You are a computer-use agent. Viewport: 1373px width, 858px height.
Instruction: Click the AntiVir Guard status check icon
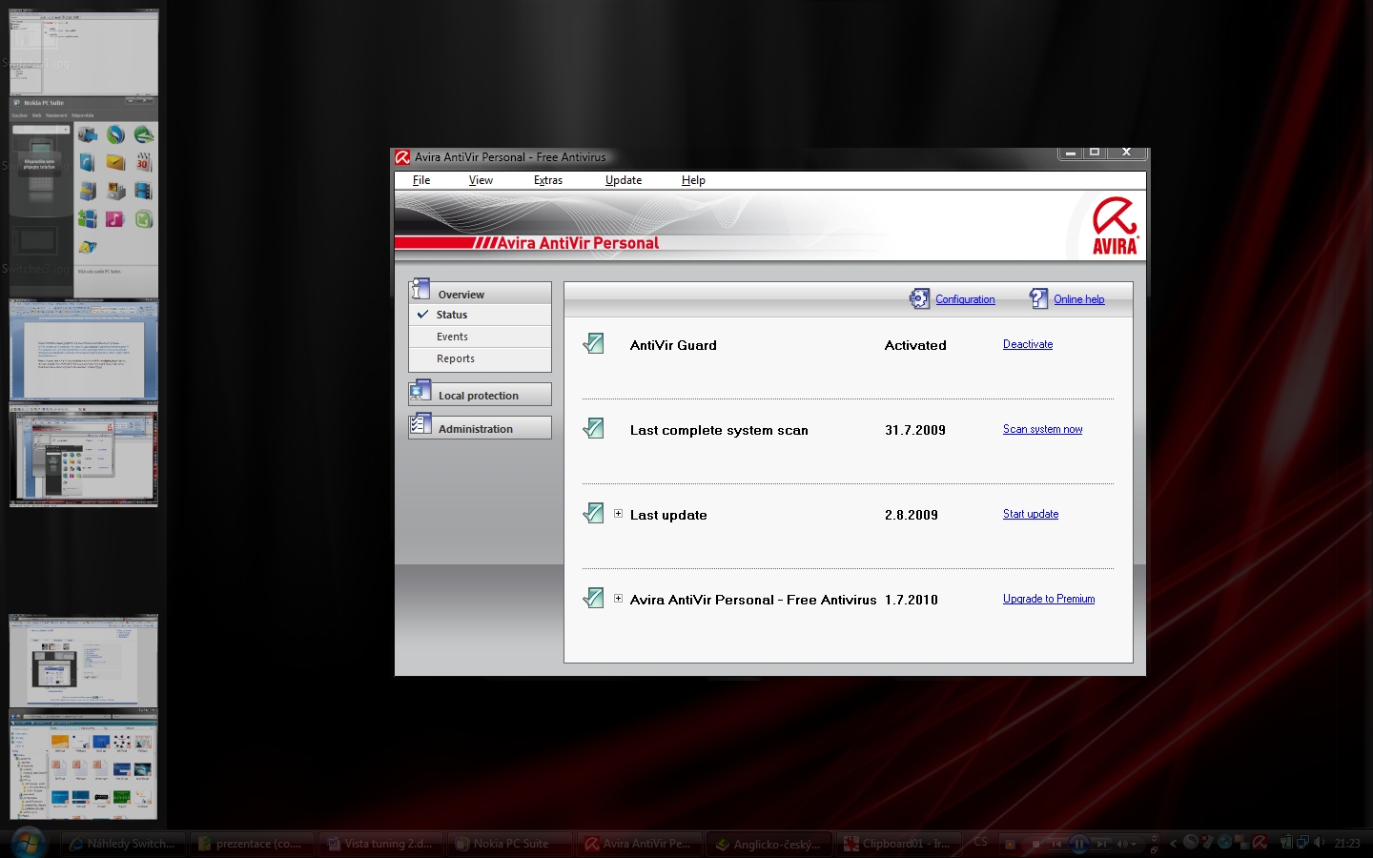click(593, 343)
